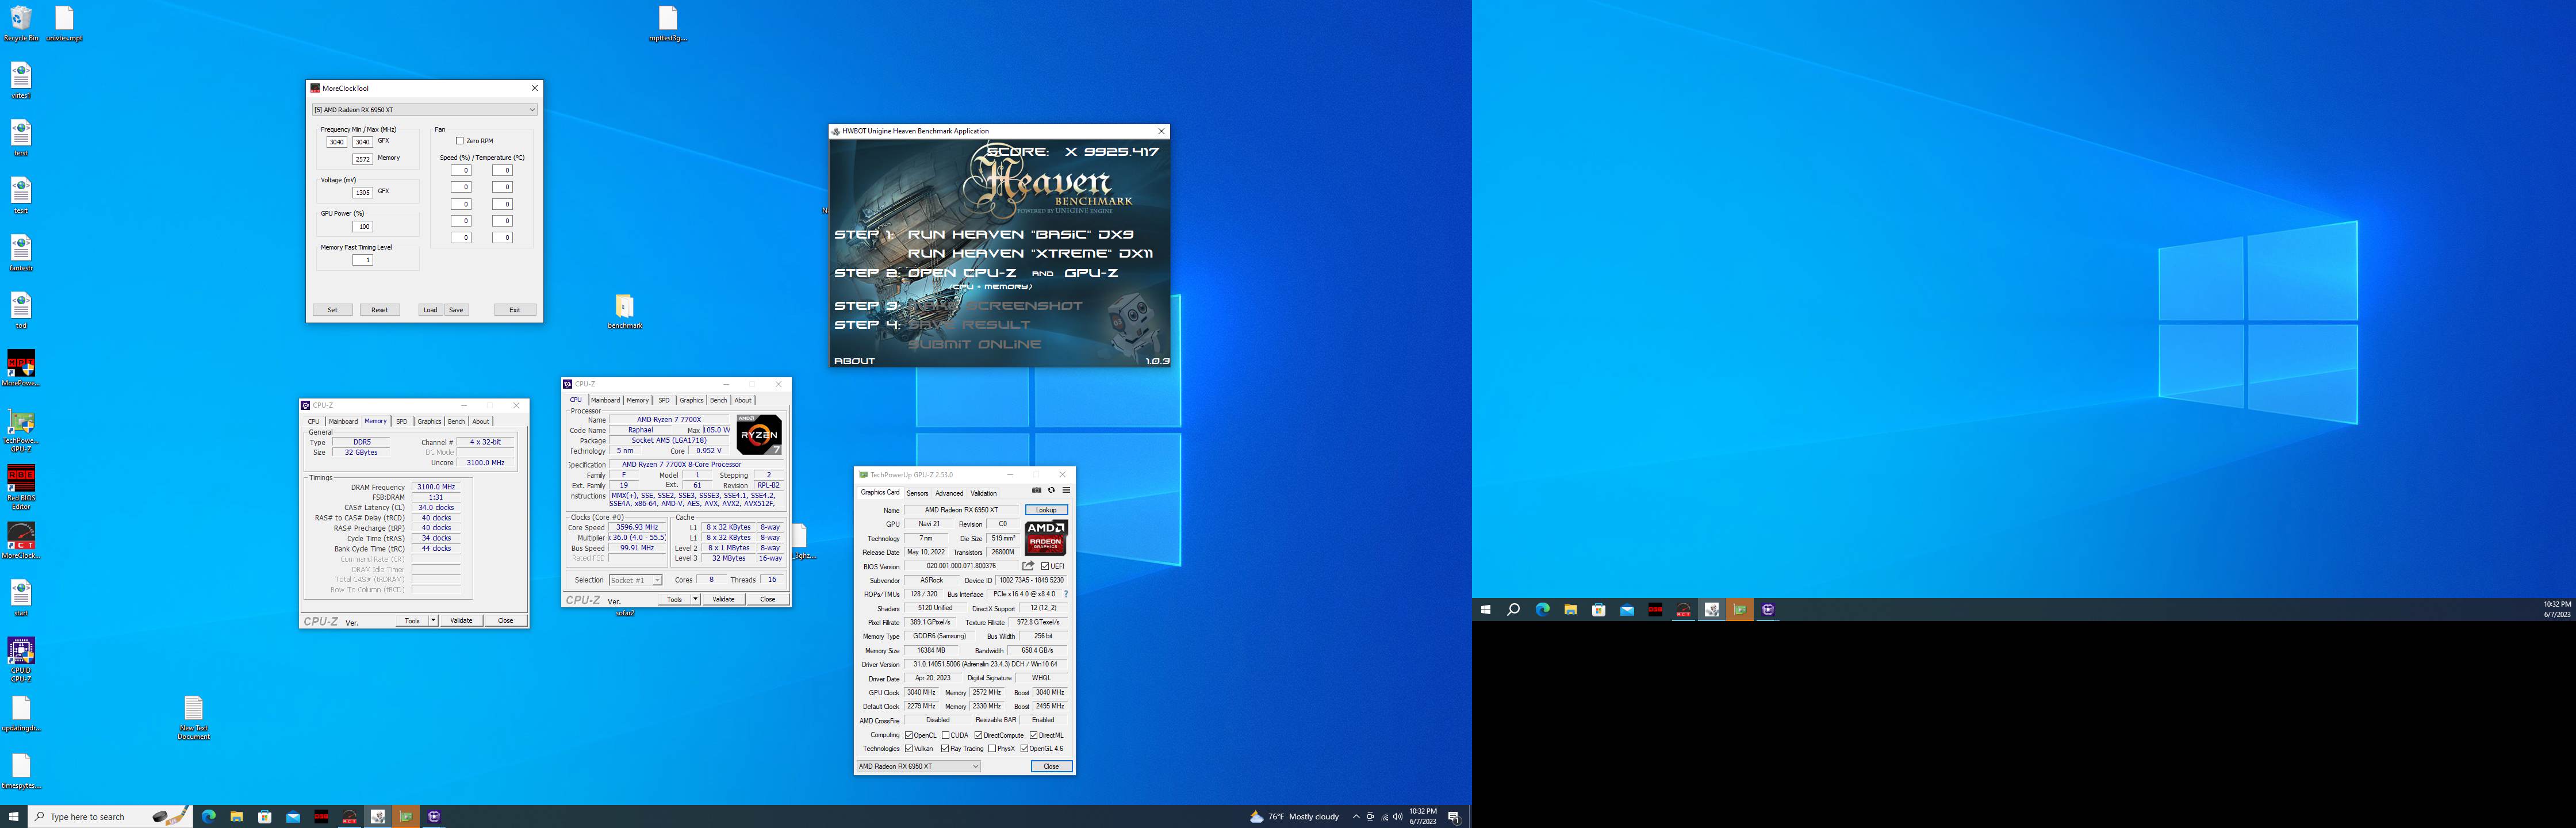Click the AMD Radeon Graphics logo in GPU-Z
The image size is (2576, 828).
pos(1046,538)
